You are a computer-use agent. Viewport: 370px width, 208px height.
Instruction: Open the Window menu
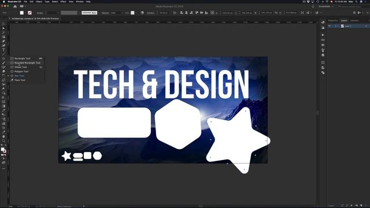coord(80,2)
